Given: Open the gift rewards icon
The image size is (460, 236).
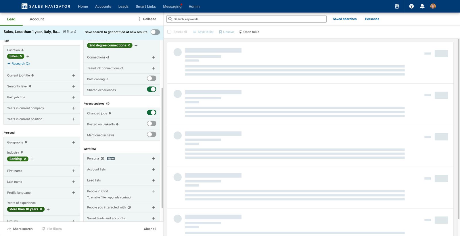Looking at the screenshot, I should (397, 6).
